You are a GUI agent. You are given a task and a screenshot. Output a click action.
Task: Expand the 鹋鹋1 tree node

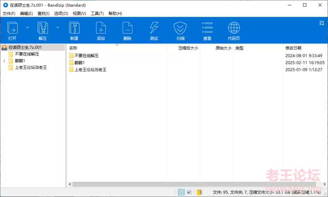(x=4, y=61)
